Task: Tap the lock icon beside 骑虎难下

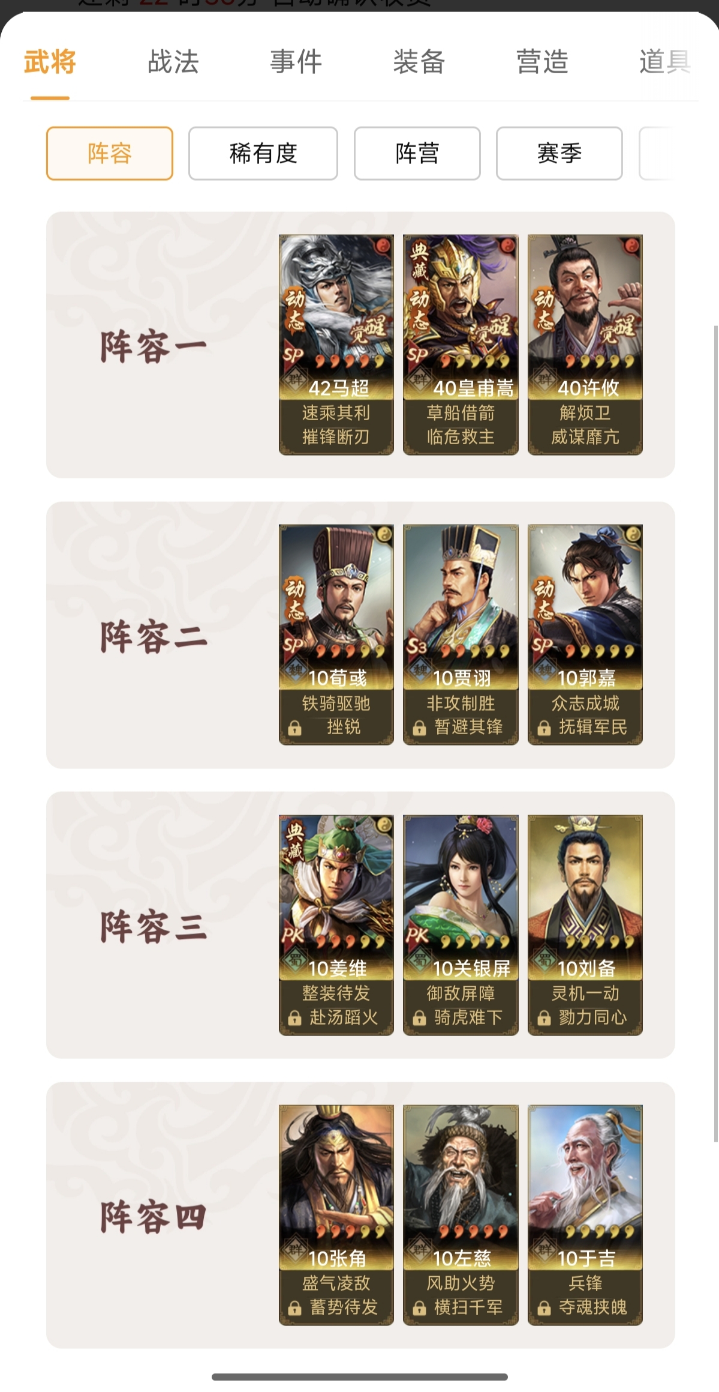Action: [419, 1018]
